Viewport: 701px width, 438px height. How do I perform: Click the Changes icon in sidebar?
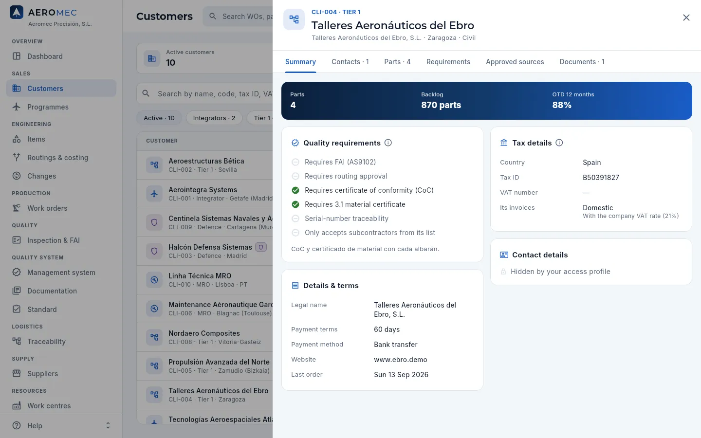pyautogui.click(x=17, y=176)
